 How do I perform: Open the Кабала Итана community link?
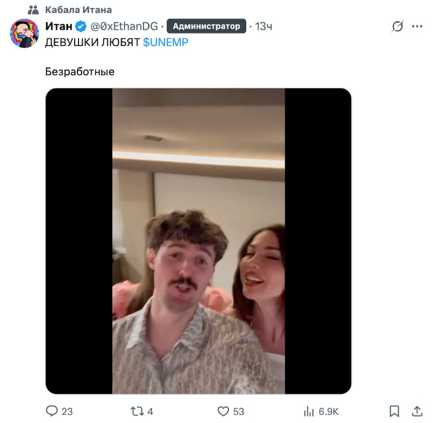coord(78,10)
